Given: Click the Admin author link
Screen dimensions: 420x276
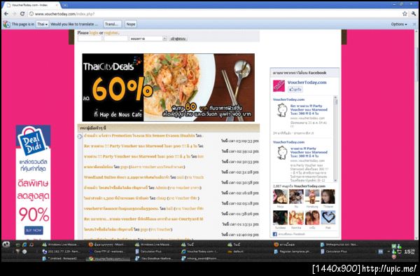Looking at the screenshot, I should tap(161, 188).
